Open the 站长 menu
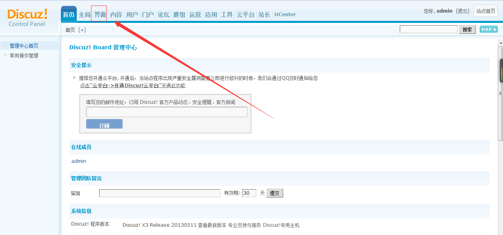503x235 pixels. pyautogui.click(x=264, y=15)
